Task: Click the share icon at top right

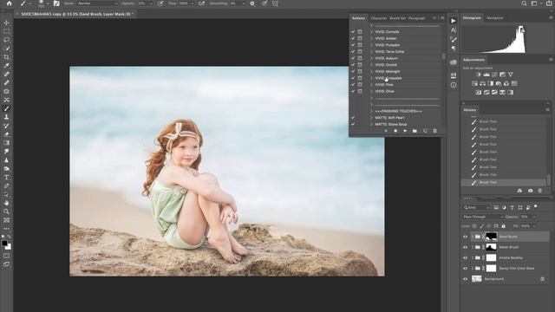Action: coord(549,3)
